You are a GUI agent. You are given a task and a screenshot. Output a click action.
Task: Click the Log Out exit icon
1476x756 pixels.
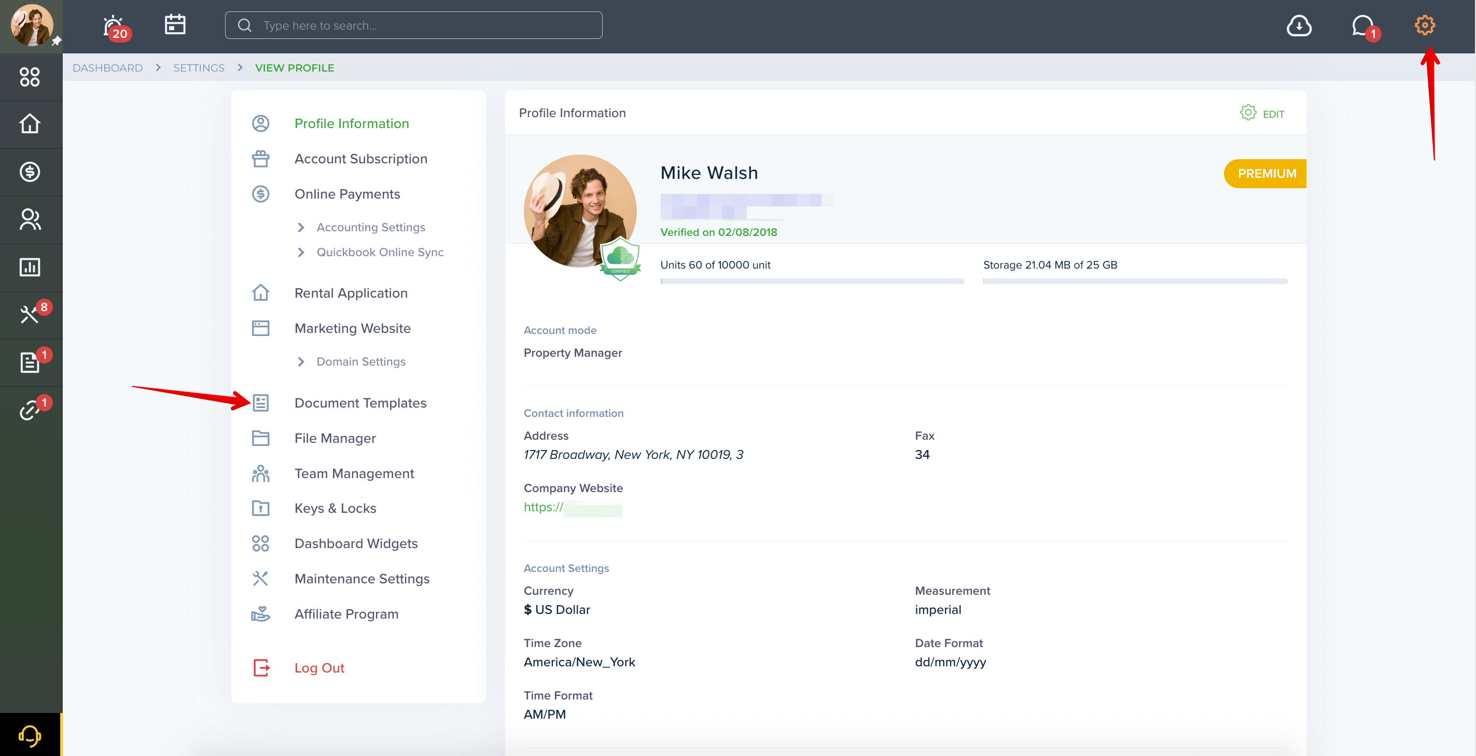(x=261, y=668)
